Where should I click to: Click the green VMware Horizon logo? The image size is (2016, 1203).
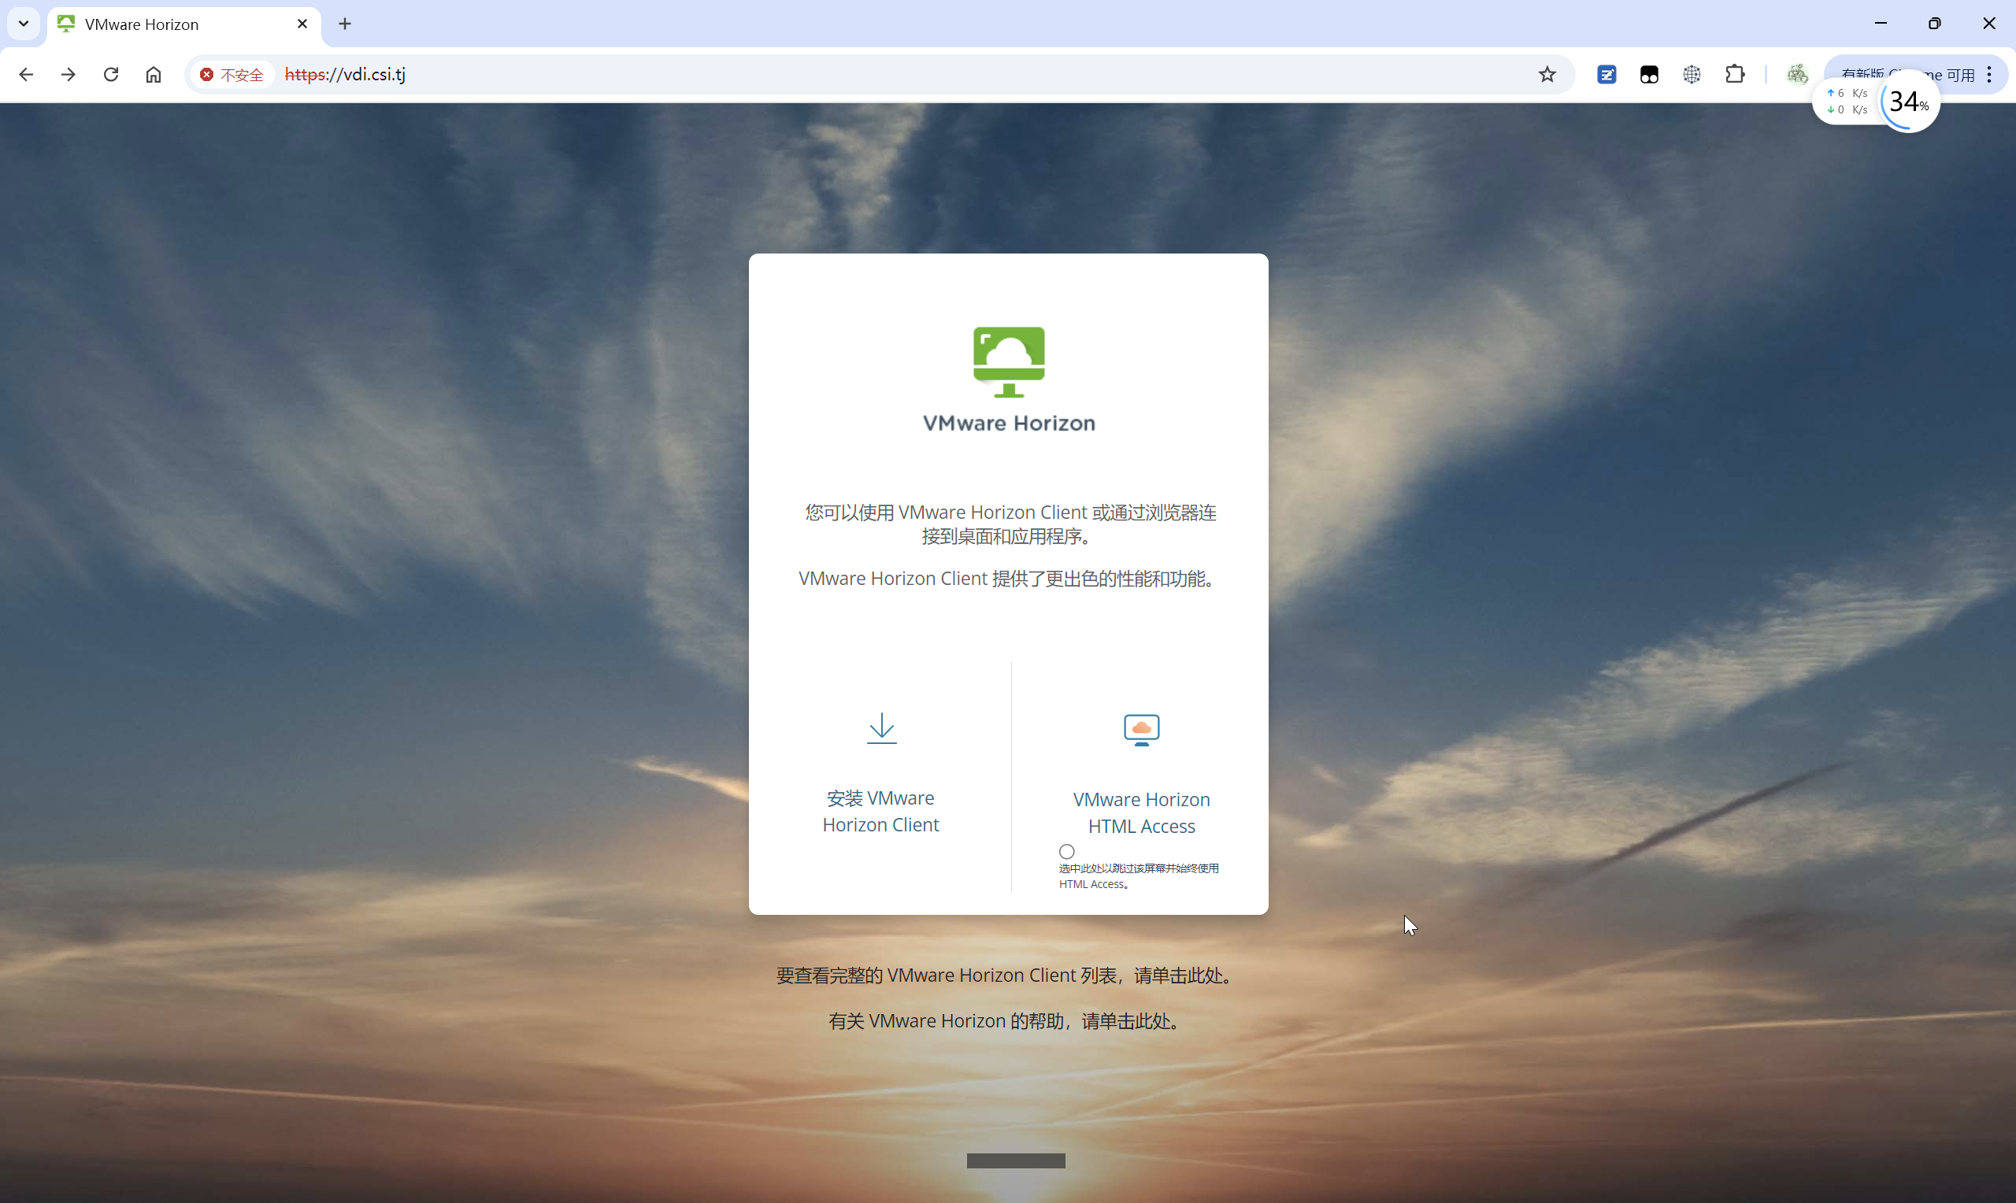coord(1009,361)
